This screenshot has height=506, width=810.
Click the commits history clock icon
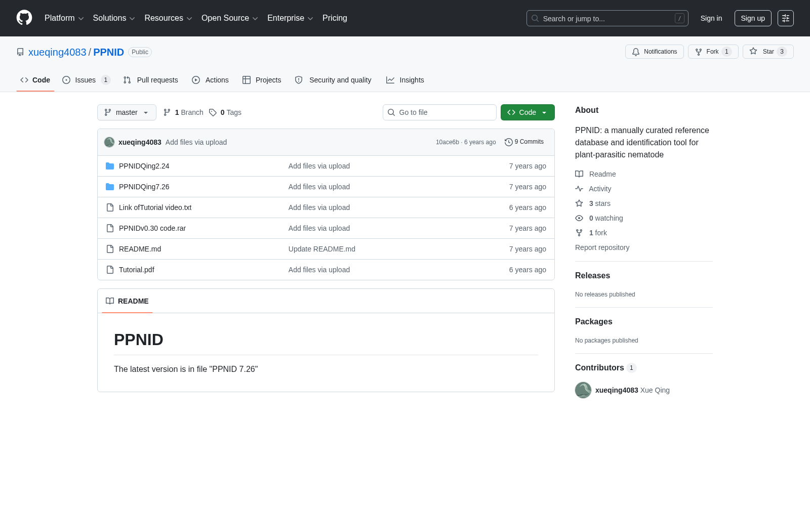[509, 142]
